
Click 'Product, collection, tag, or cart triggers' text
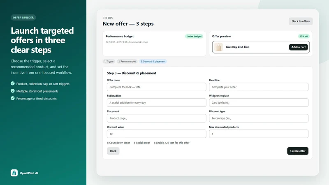click(43, 84)
